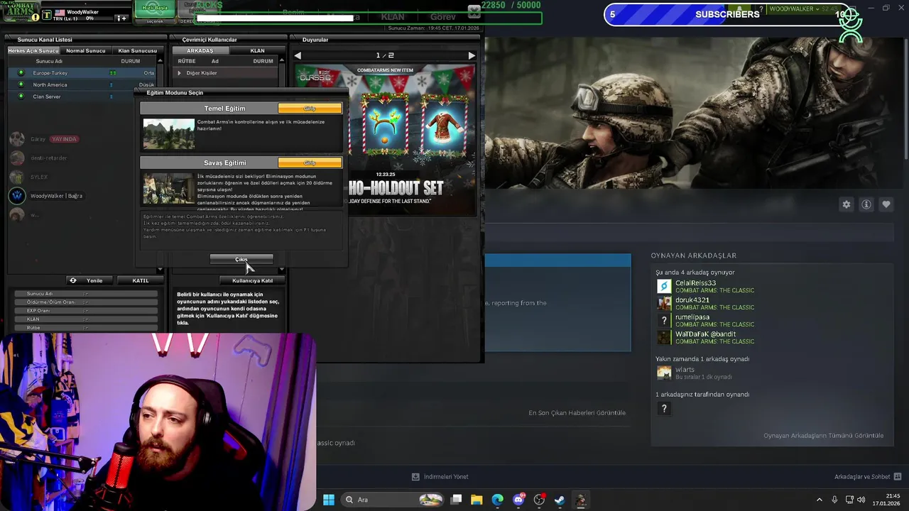This screenshot has height=511, width=909.
Task: Click WoodyWalker | Buğra avatar icon
Action: [17, 196]
